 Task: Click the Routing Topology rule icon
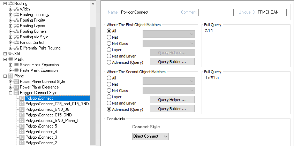16,15
